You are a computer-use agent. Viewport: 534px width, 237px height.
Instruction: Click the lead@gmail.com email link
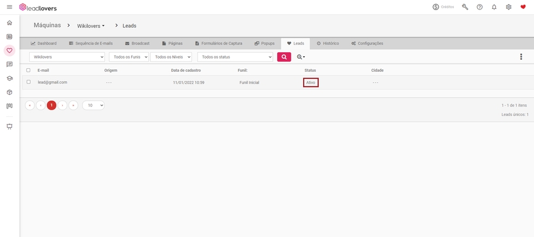coord(52,82)
